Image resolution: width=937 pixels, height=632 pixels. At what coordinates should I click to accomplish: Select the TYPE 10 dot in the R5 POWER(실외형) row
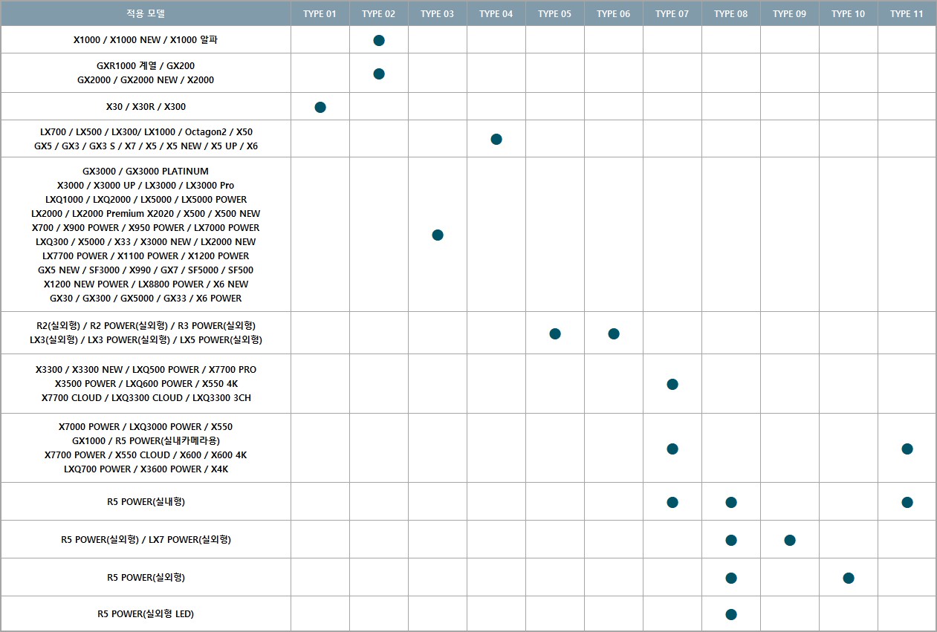tap(849, 578)
